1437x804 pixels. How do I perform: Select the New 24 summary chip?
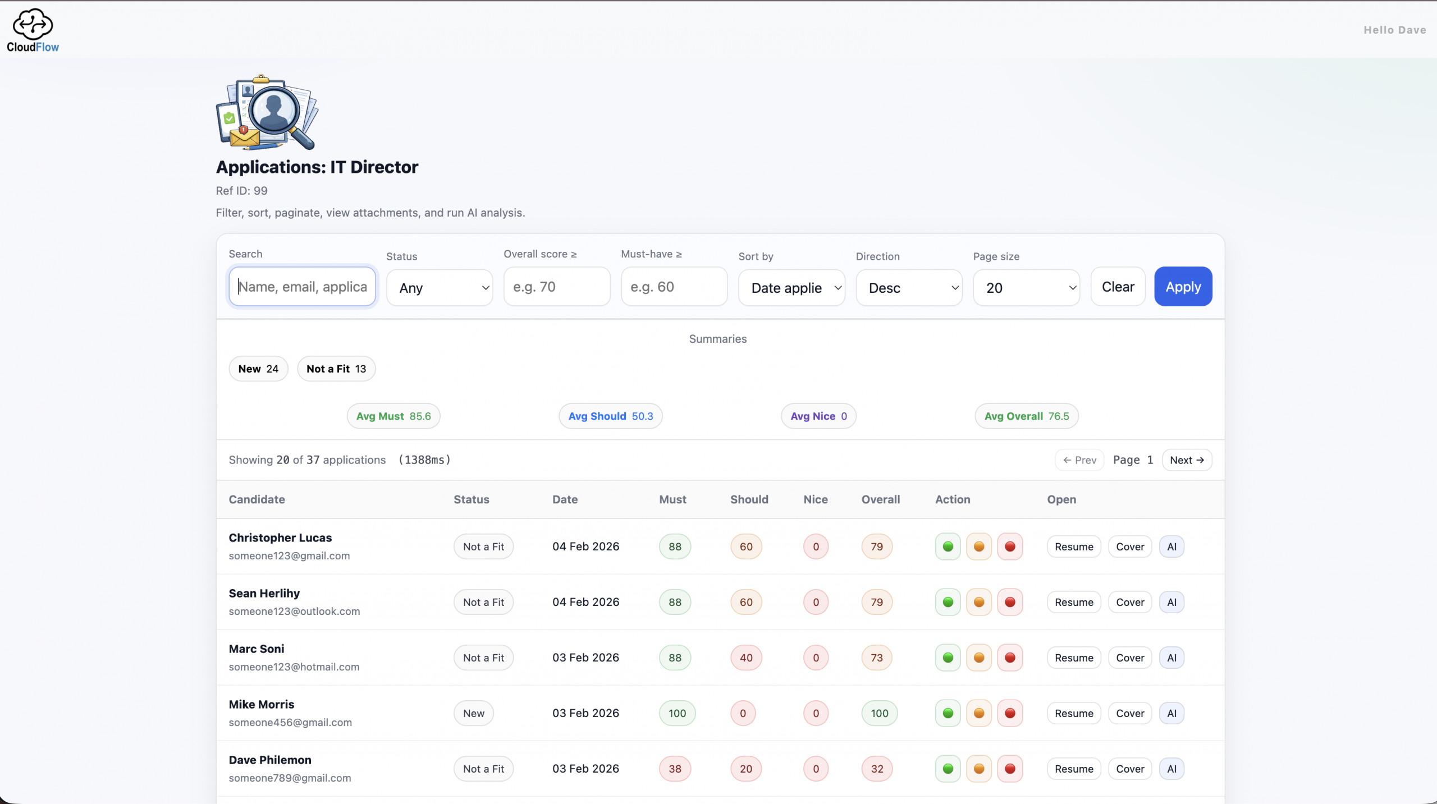point(258,369)
